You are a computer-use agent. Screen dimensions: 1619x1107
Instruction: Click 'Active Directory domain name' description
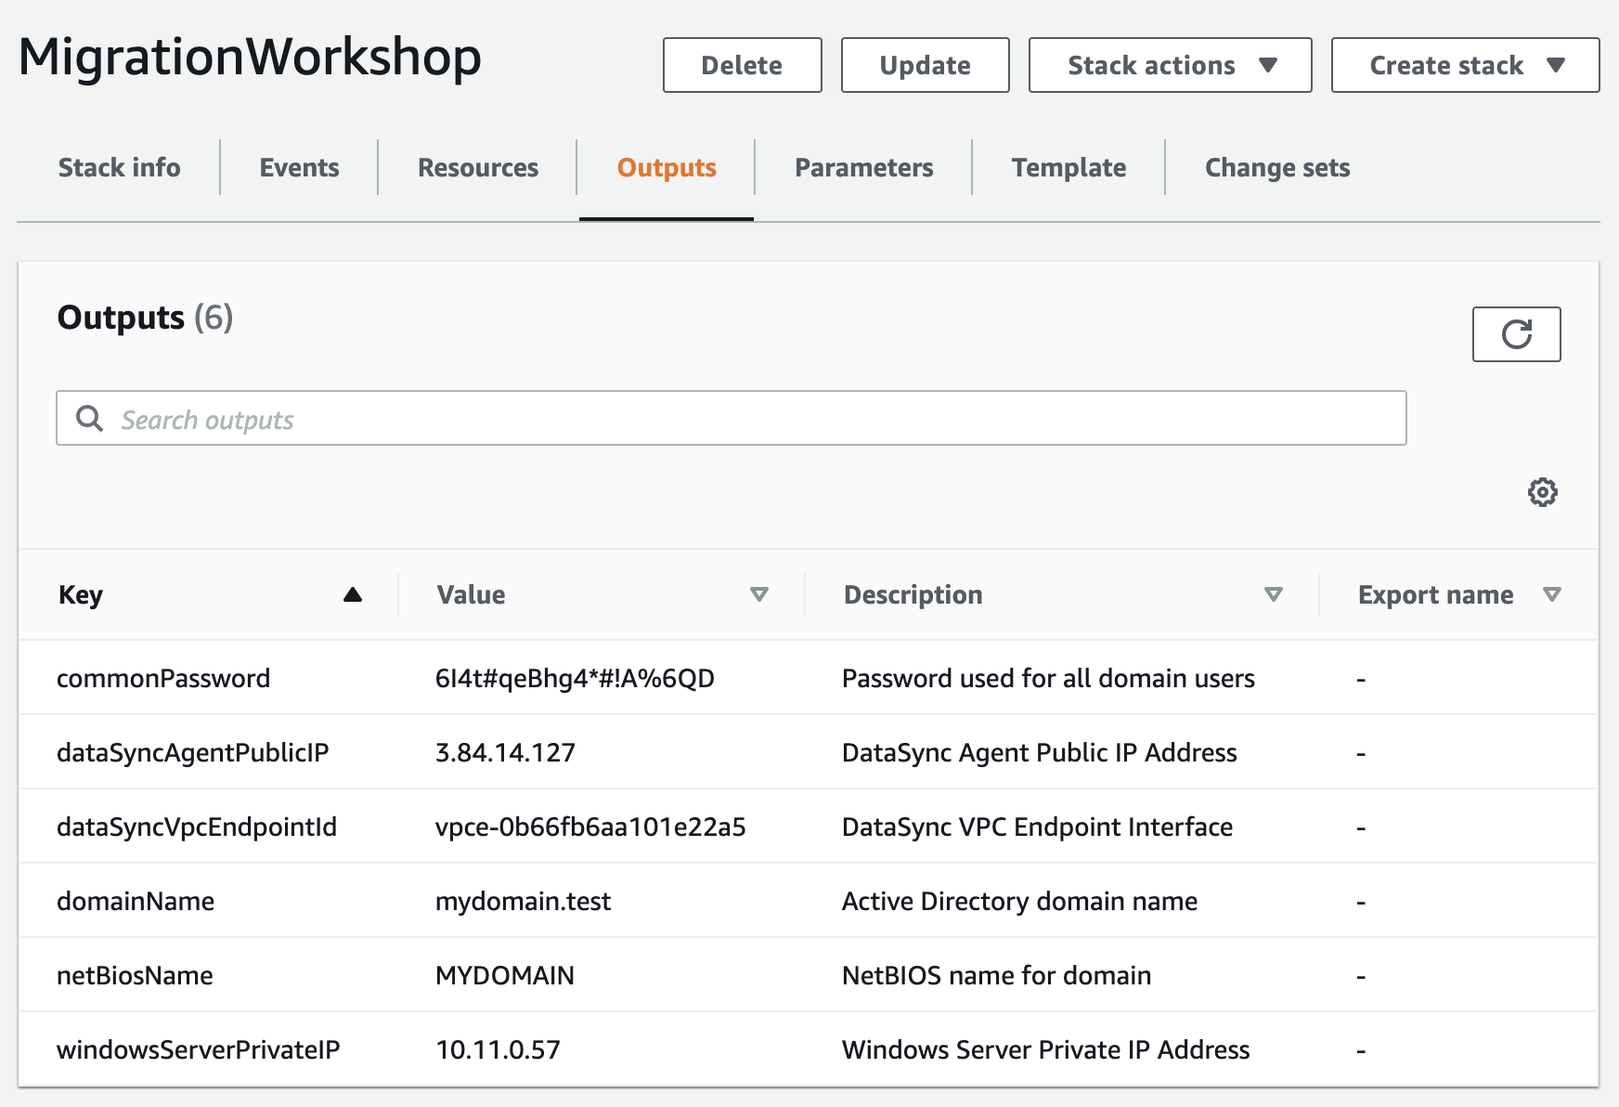(1020, 901)
